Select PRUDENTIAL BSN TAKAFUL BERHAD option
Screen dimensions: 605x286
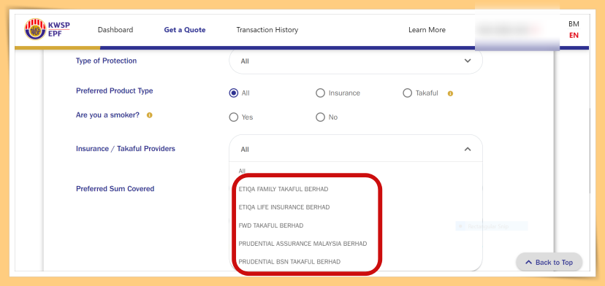point(289,262)
